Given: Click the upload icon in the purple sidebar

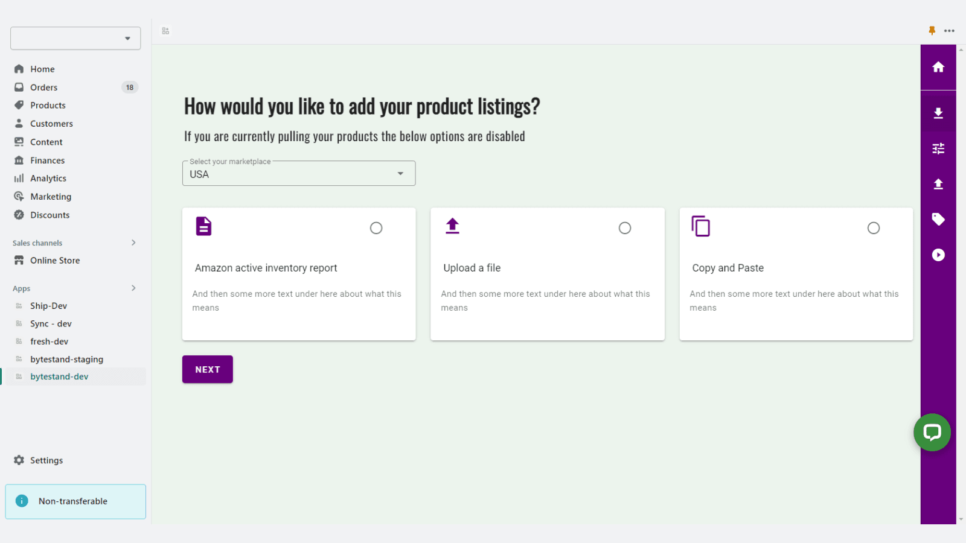Looking at the screenshot, I should 938,183.
